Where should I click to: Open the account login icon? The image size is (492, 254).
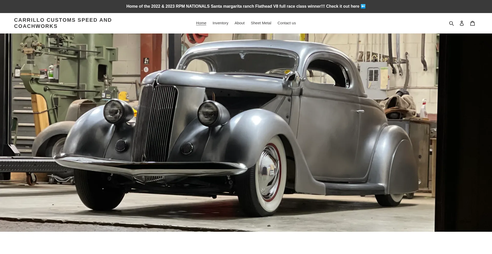462,23
